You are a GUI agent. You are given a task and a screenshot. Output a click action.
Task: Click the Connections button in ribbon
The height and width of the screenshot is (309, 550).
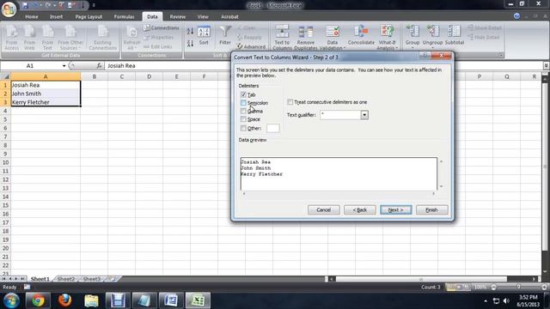pos(161,27)
